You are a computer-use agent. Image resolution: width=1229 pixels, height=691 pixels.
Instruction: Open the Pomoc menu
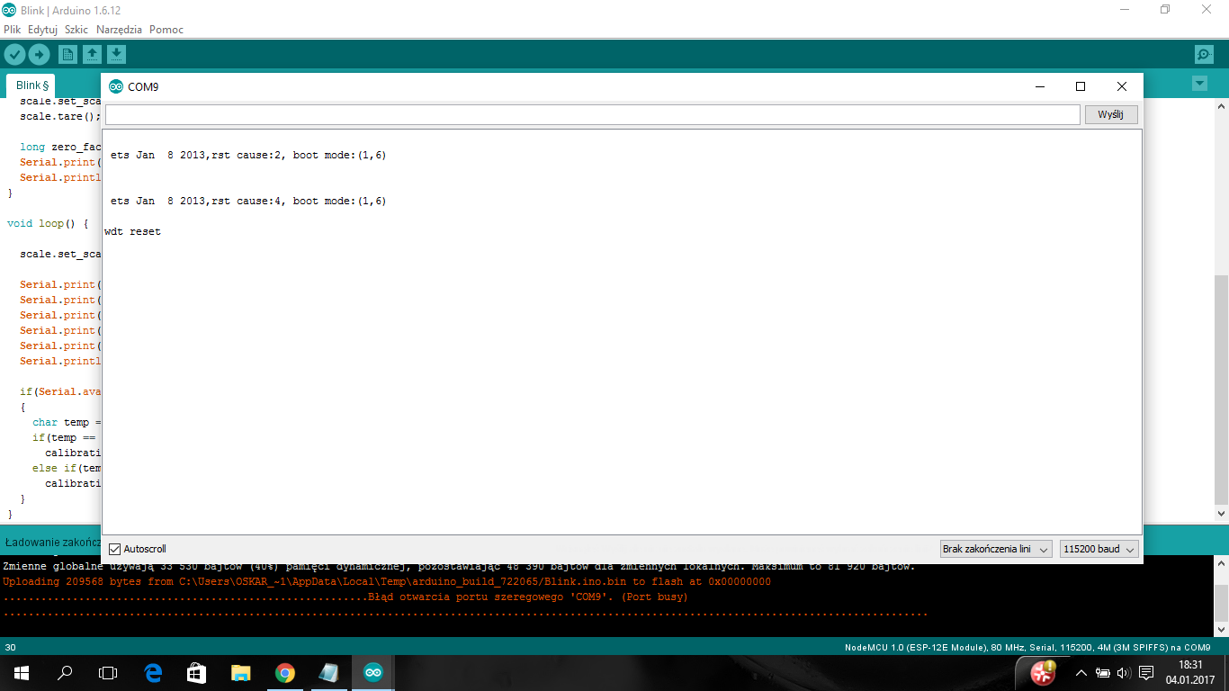click(x=166, y=30)
